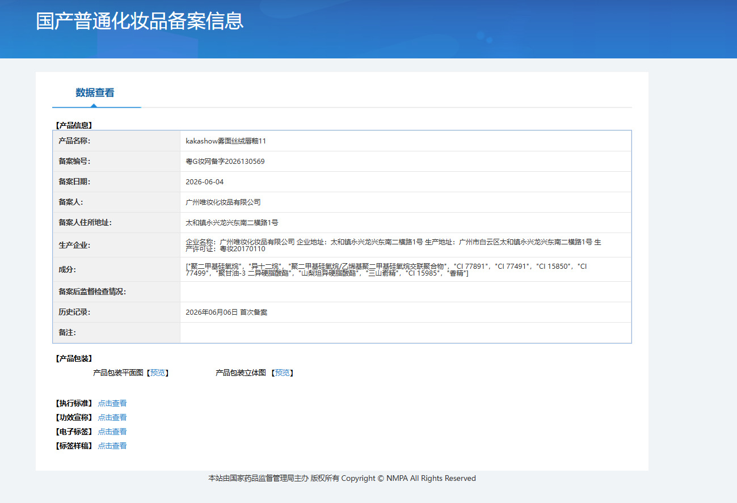Preview the 产品包装平面图 image
The height and width of the screenshot is (503, 737).
pos(158,373)
